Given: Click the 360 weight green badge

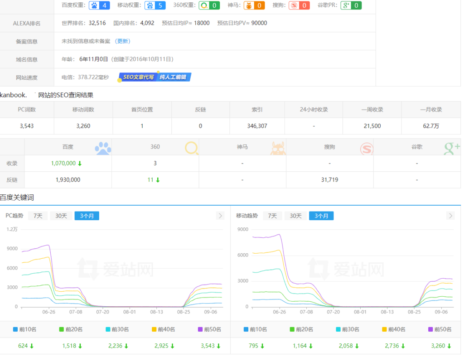Looking at the screenshot, I should [x=209, y=5].
